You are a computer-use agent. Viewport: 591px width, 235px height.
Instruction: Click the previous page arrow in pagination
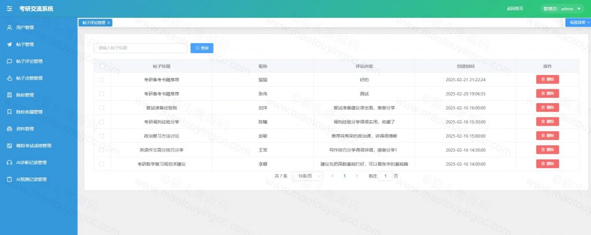pyautogui.click(x=332, y=176)
